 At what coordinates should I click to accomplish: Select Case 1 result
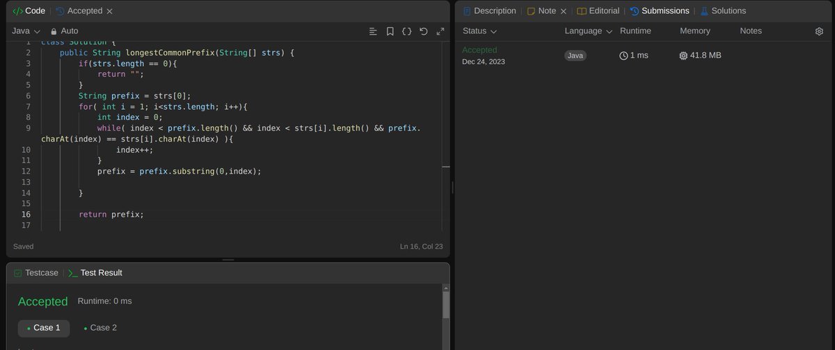point(44,328)
